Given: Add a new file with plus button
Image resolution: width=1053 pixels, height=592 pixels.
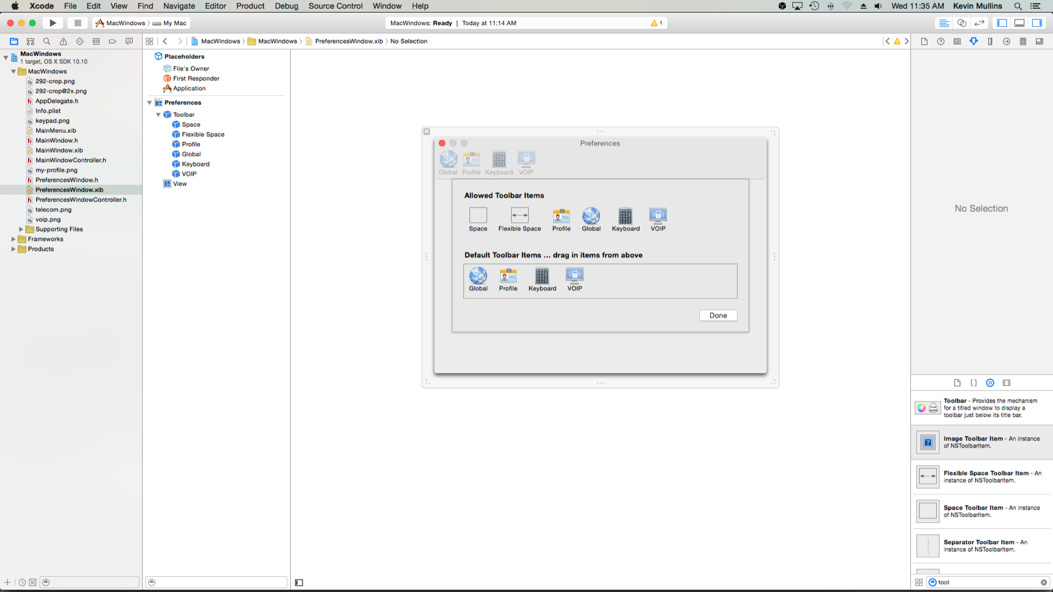Looking at the screenshot, I should tap(7, 583).
